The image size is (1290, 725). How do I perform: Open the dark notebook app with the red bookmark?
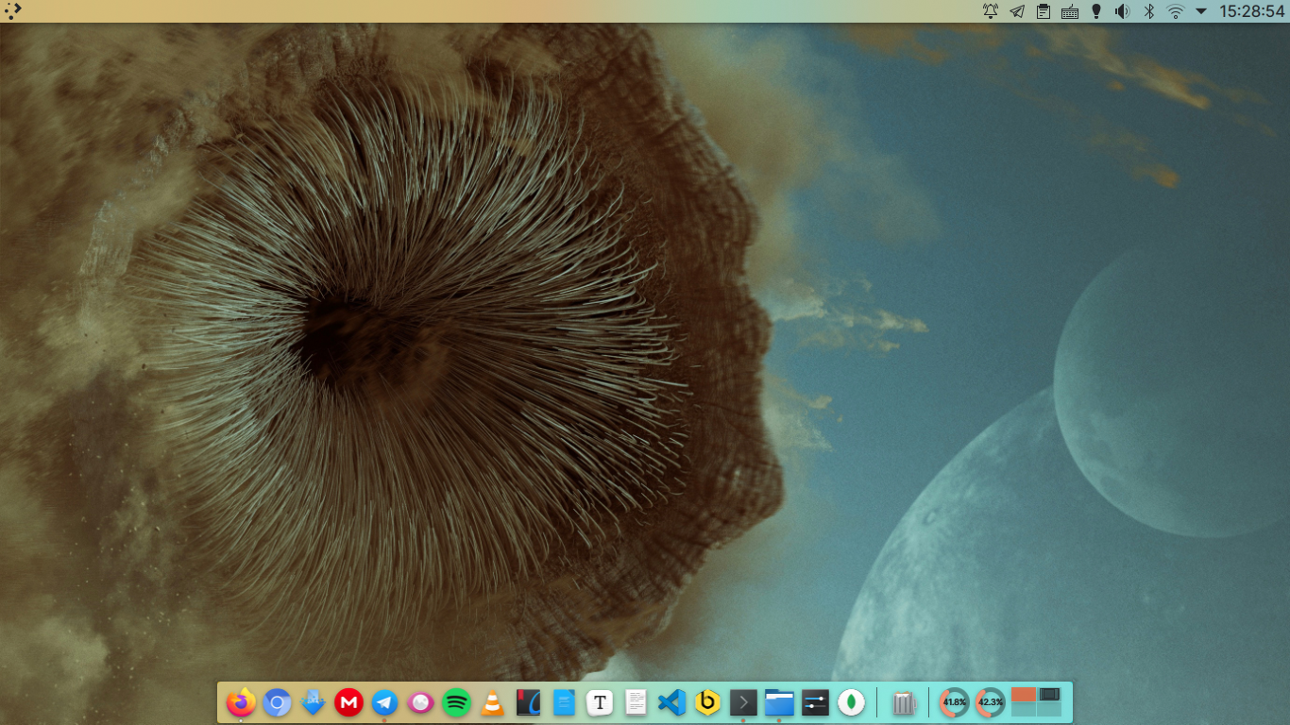pyautogui.click(x=528, y=702)
